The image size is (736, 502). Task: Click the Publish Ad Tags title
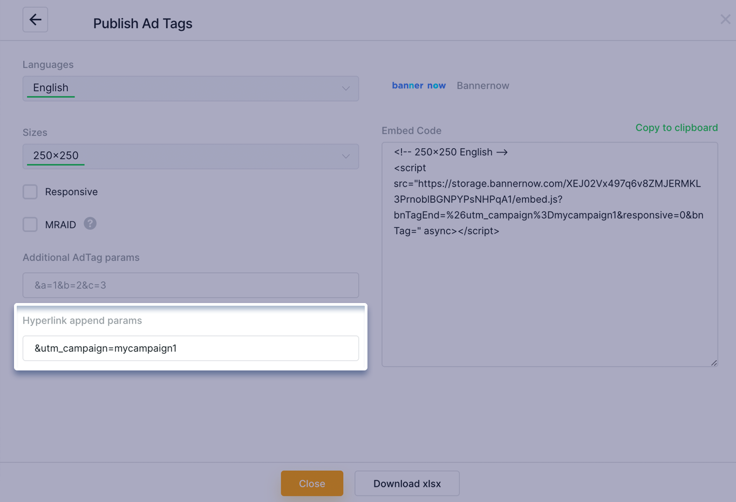[x=143, y=24]
